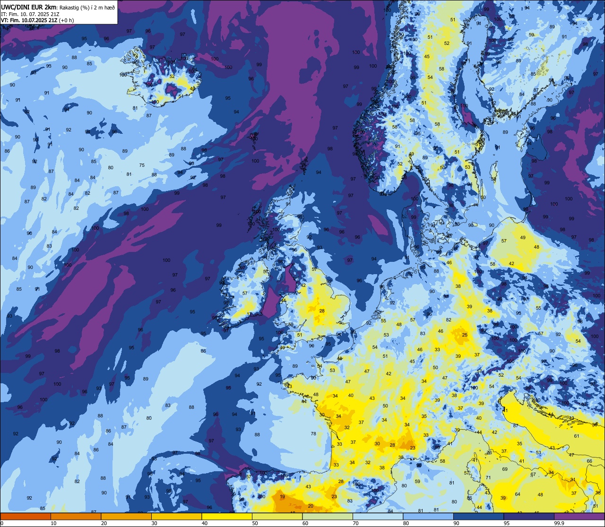Click the bright yellow 40–50 legend swatch
This screenshot has height=527, width=605.
[227, 516]
